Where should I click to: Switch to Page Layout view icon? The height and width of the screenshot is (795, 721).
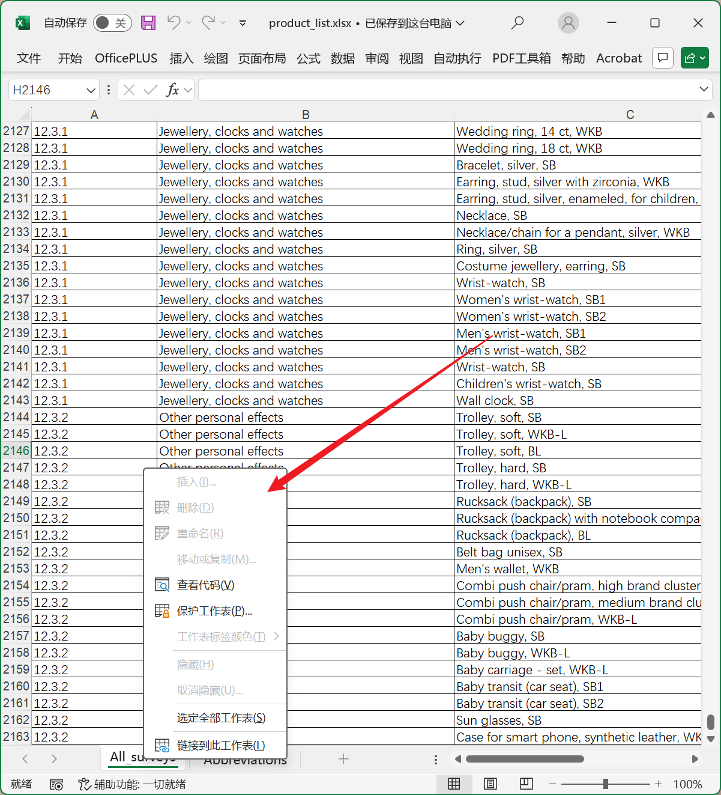click(490, 784)
